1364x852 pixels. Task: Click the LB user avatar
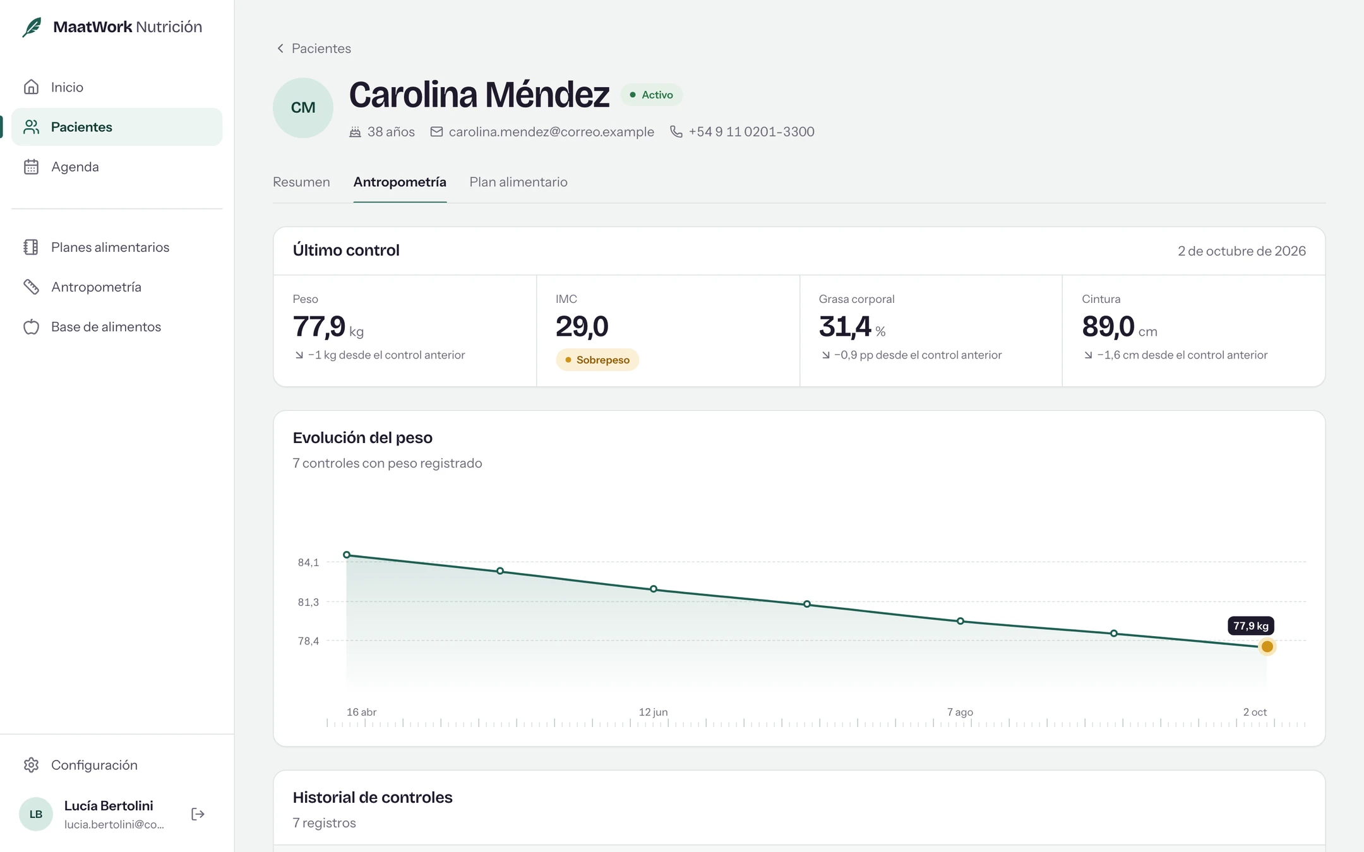coord(36,814)
